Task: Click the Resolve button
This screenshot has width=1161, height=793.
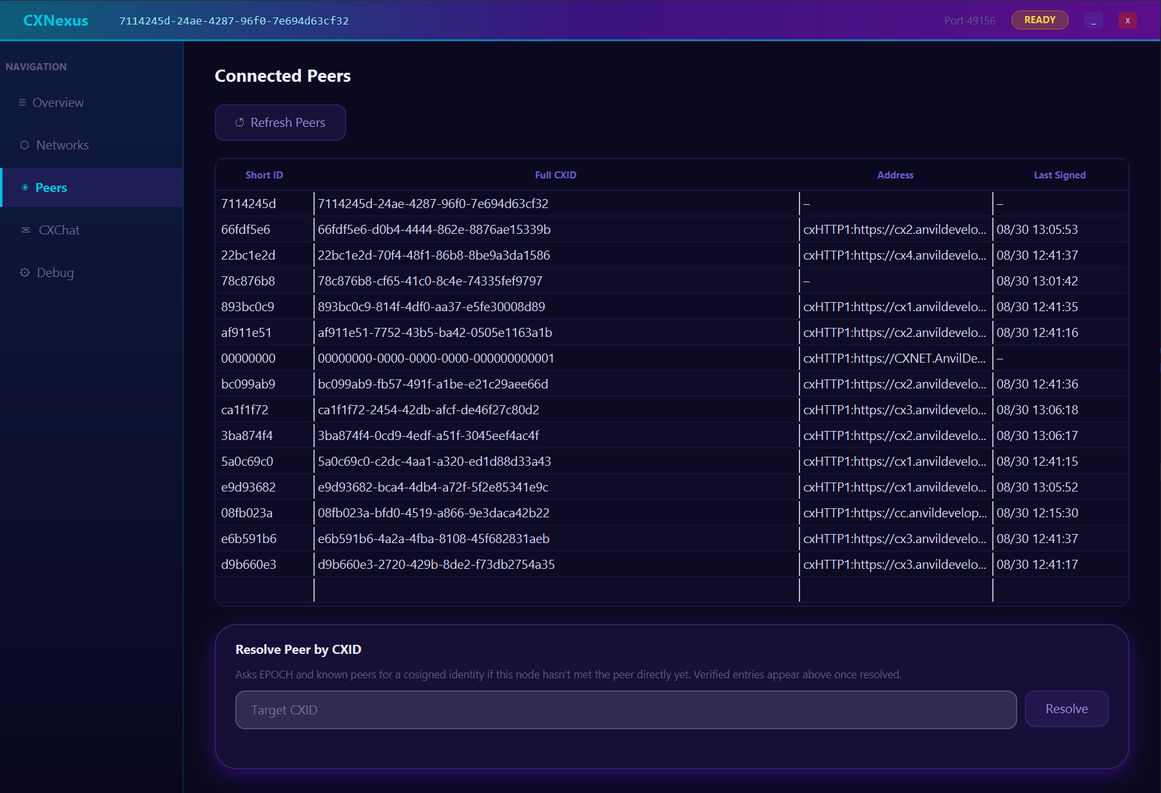Action: point(1066,709)
